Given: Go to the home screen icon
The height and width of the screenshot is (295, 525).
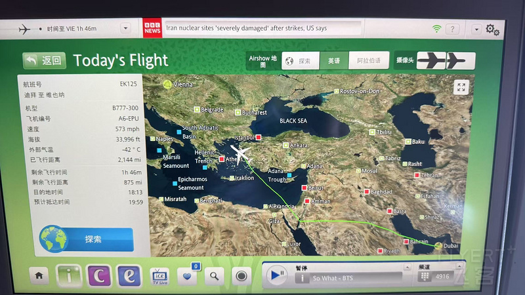Looking at the screenshot, I should click(39, 275).
